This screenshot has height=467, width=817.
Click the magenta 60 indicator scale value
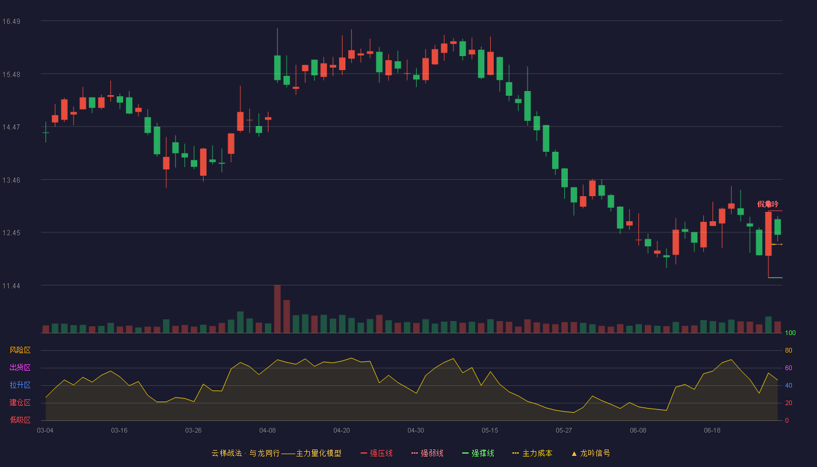(x=788, y=368)
